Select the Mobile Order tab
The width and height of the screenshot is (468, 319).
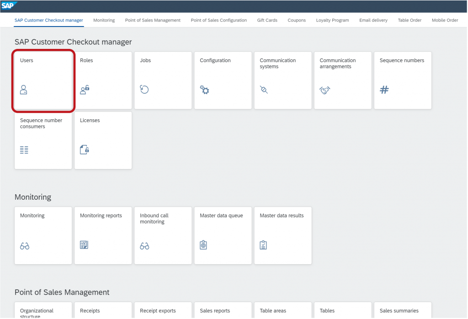click(x=445, y=20)
